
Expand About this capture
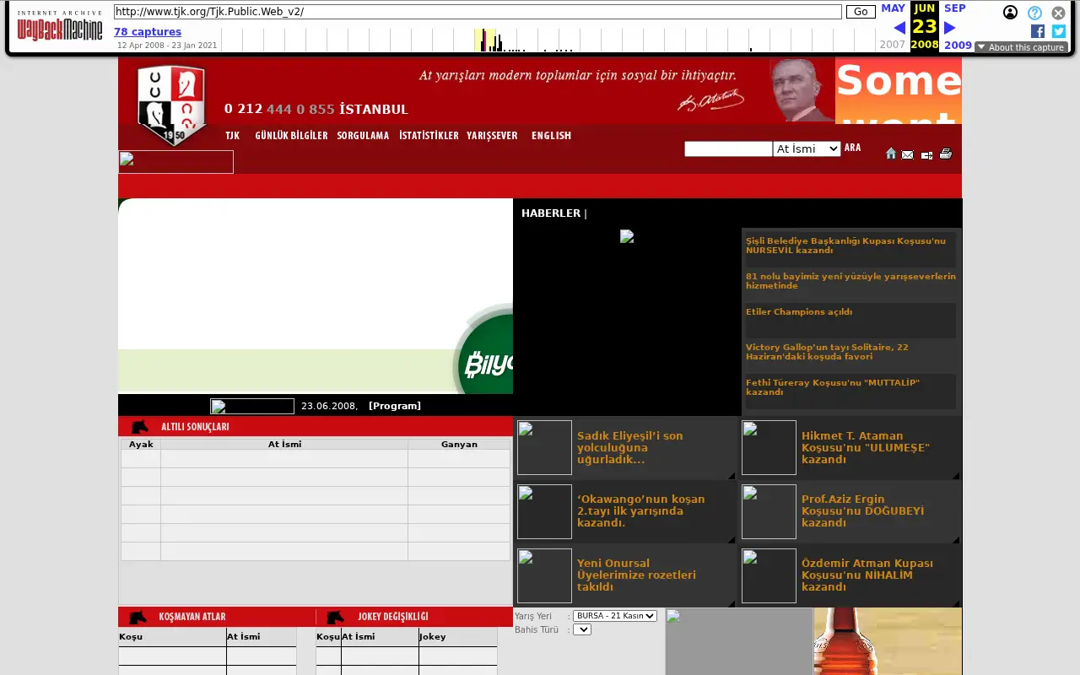[1021, 47]
